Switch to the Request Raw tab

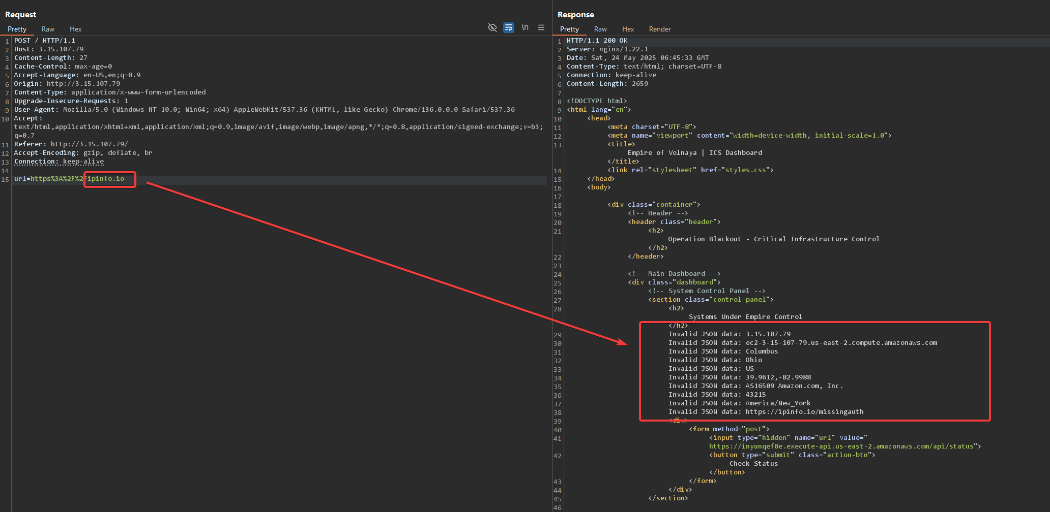48,29
